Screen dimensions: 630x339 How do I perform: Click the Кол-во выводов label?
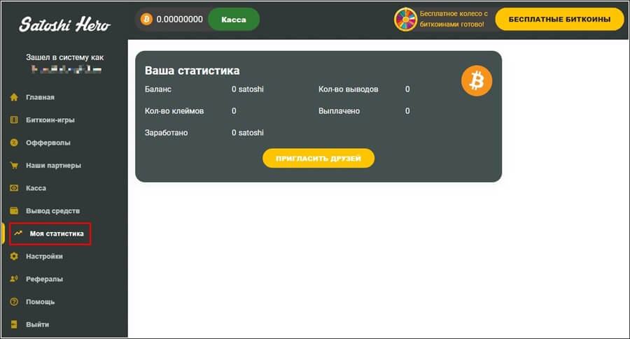[x=349, y=89]
